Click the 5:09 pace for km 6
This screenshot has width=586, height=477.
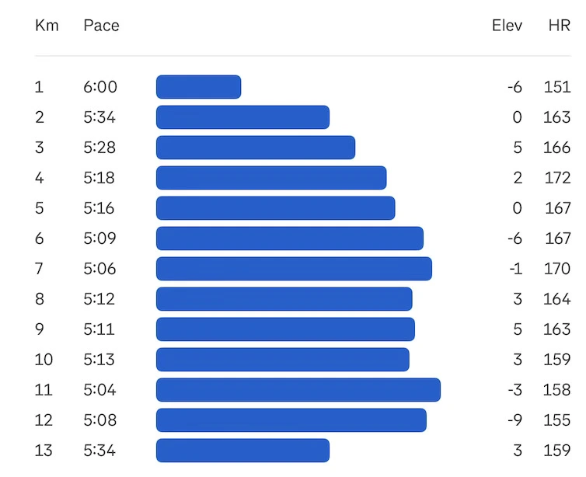[99, 238]
